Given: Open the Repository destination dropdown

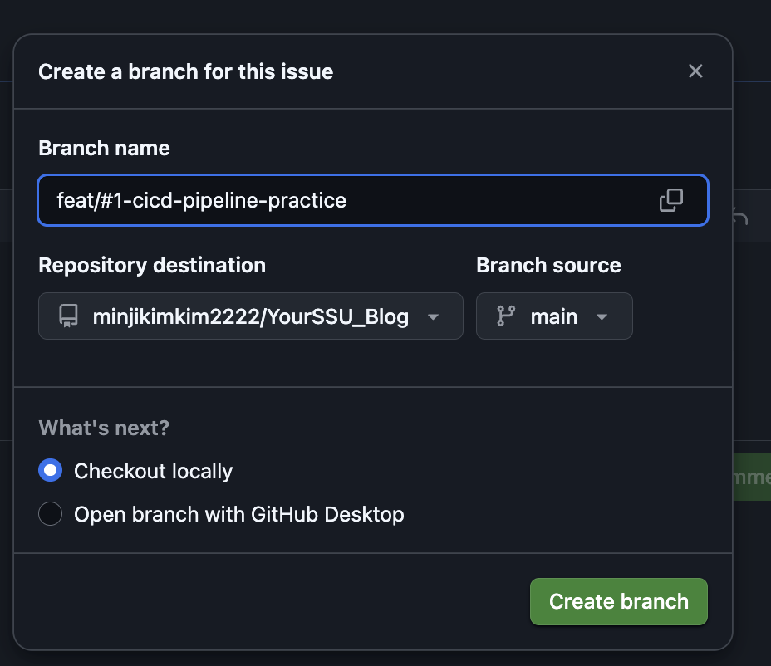Looking at the screenshot, I should (x=251, y=316).
